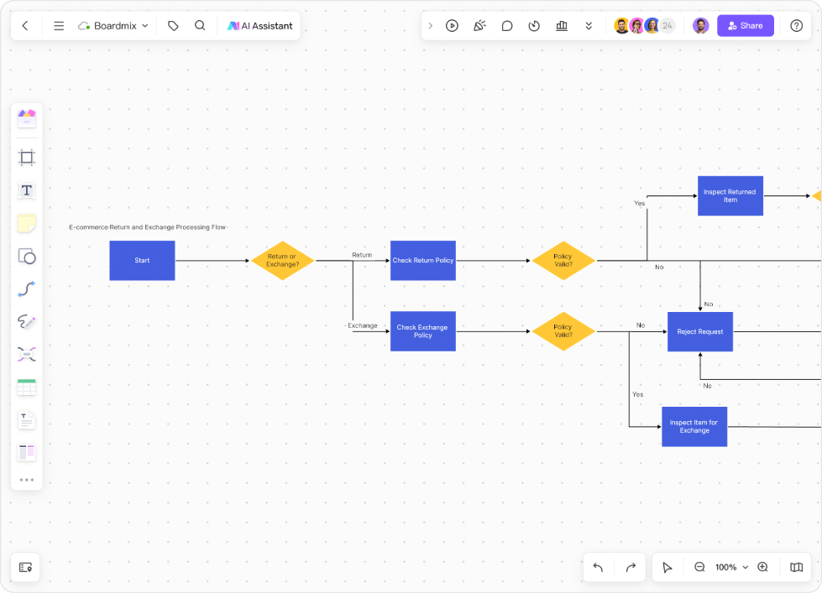Screen dimensions: 822x593
Task: Open search with the magnifier icon
Action: (200, 25)
